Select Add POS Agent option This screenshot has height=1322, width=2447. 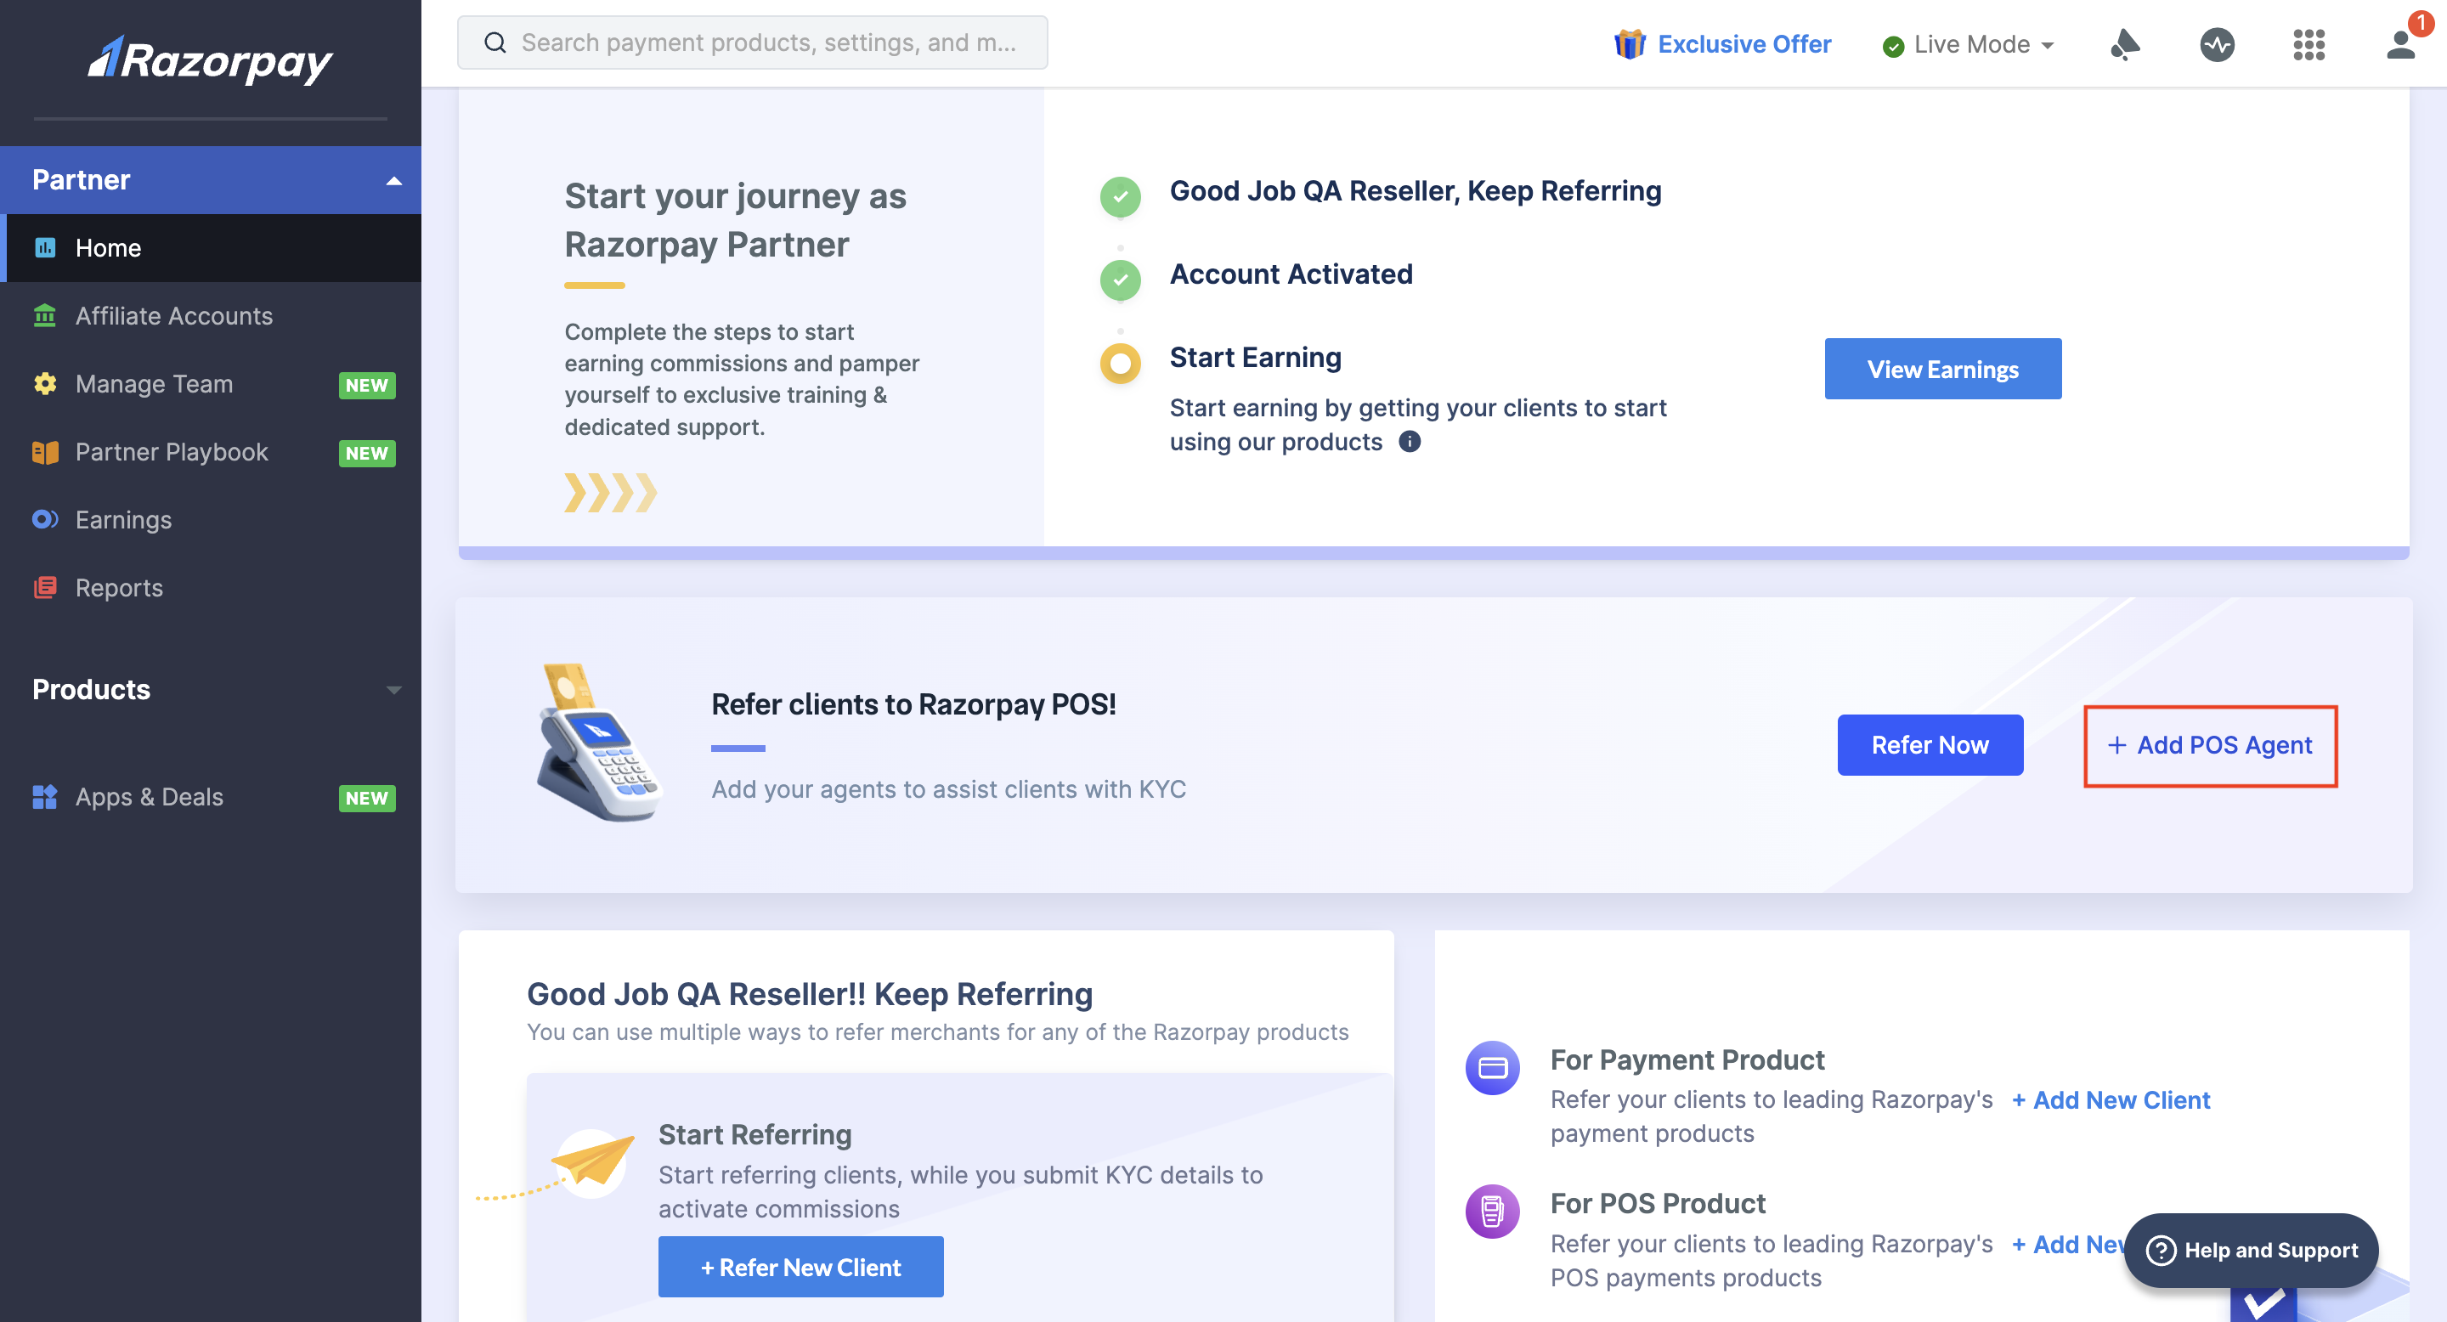coord(2209,744)
